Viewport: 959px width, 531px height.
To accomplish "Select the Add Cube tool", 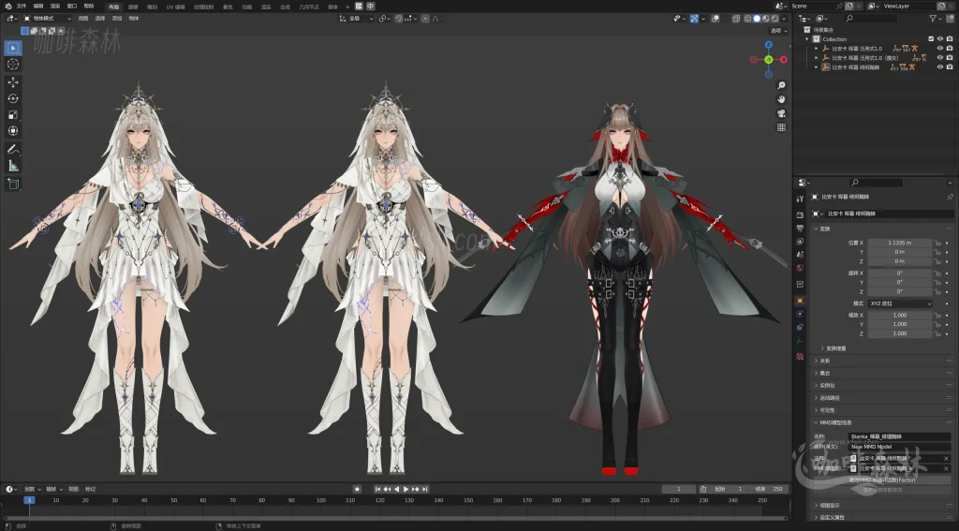I will (13, 184).
